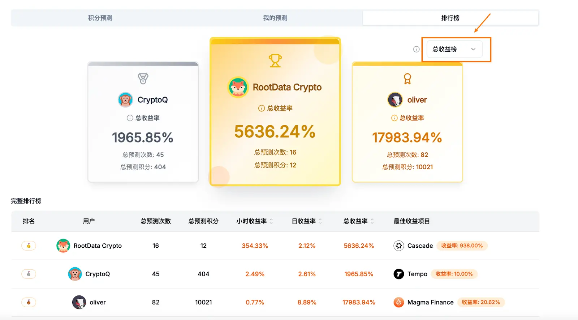Click the gold medal rank badge in first row
Image resolution: width=578 pixels, height=320 pixels.
tap(29, 246)
